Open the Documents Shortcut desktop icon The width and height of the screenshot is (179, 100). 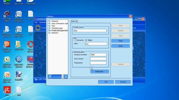pyautogui.click(x=7, y=31)
